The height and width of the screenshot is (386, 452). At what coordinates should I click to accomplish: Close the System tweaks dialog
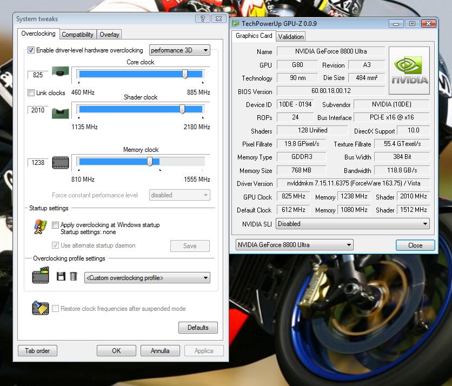219,19
